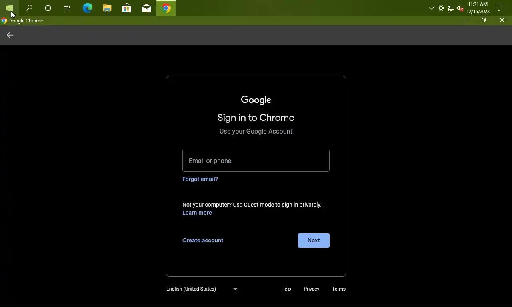512x307 pixels.
Task: Show hidden system tray icons
Action: coord(431,8)
